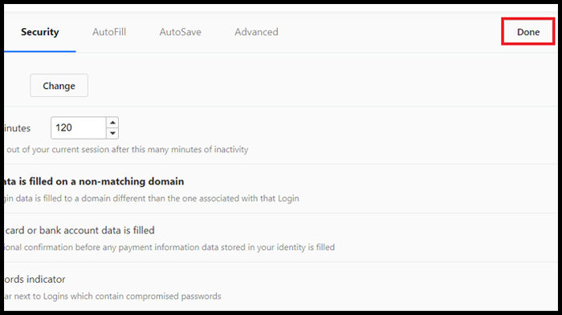
Task: Select the Security tab
Action: point(40,32)
